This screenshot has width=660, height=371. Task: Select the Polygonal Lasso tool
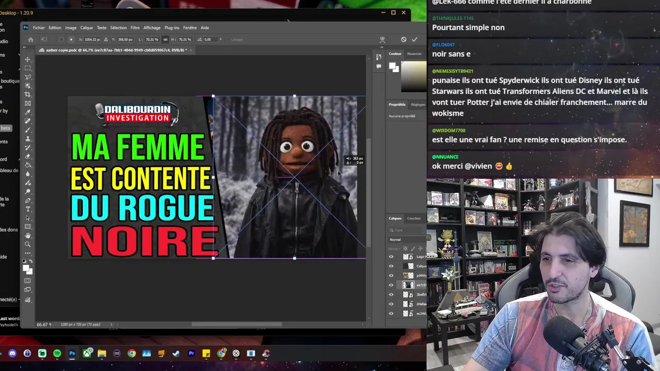coord(28,77)
